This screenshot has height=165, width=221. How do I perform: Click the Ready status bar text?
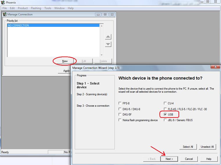click(5, 152)
